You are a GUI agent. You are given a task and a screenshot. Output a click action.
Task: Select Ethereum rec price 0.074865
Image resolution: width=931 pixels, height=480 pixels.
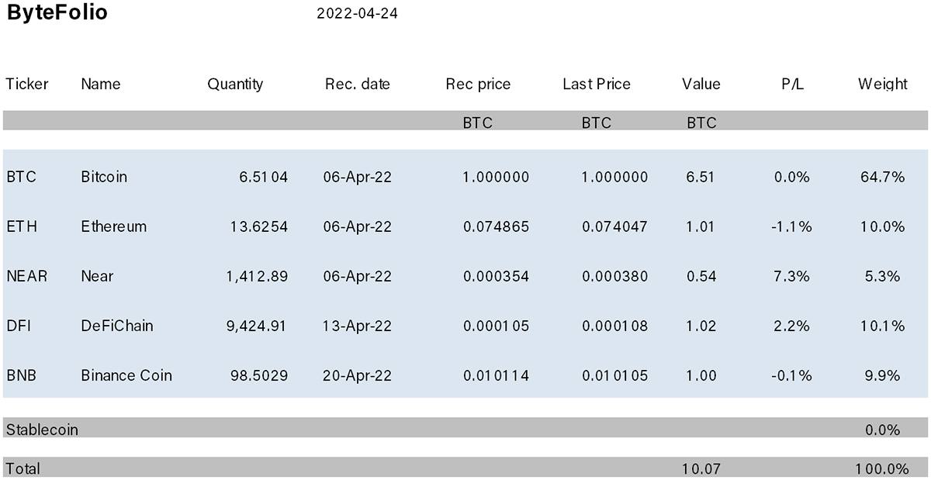pyautogui.click(x=496, y=226)
